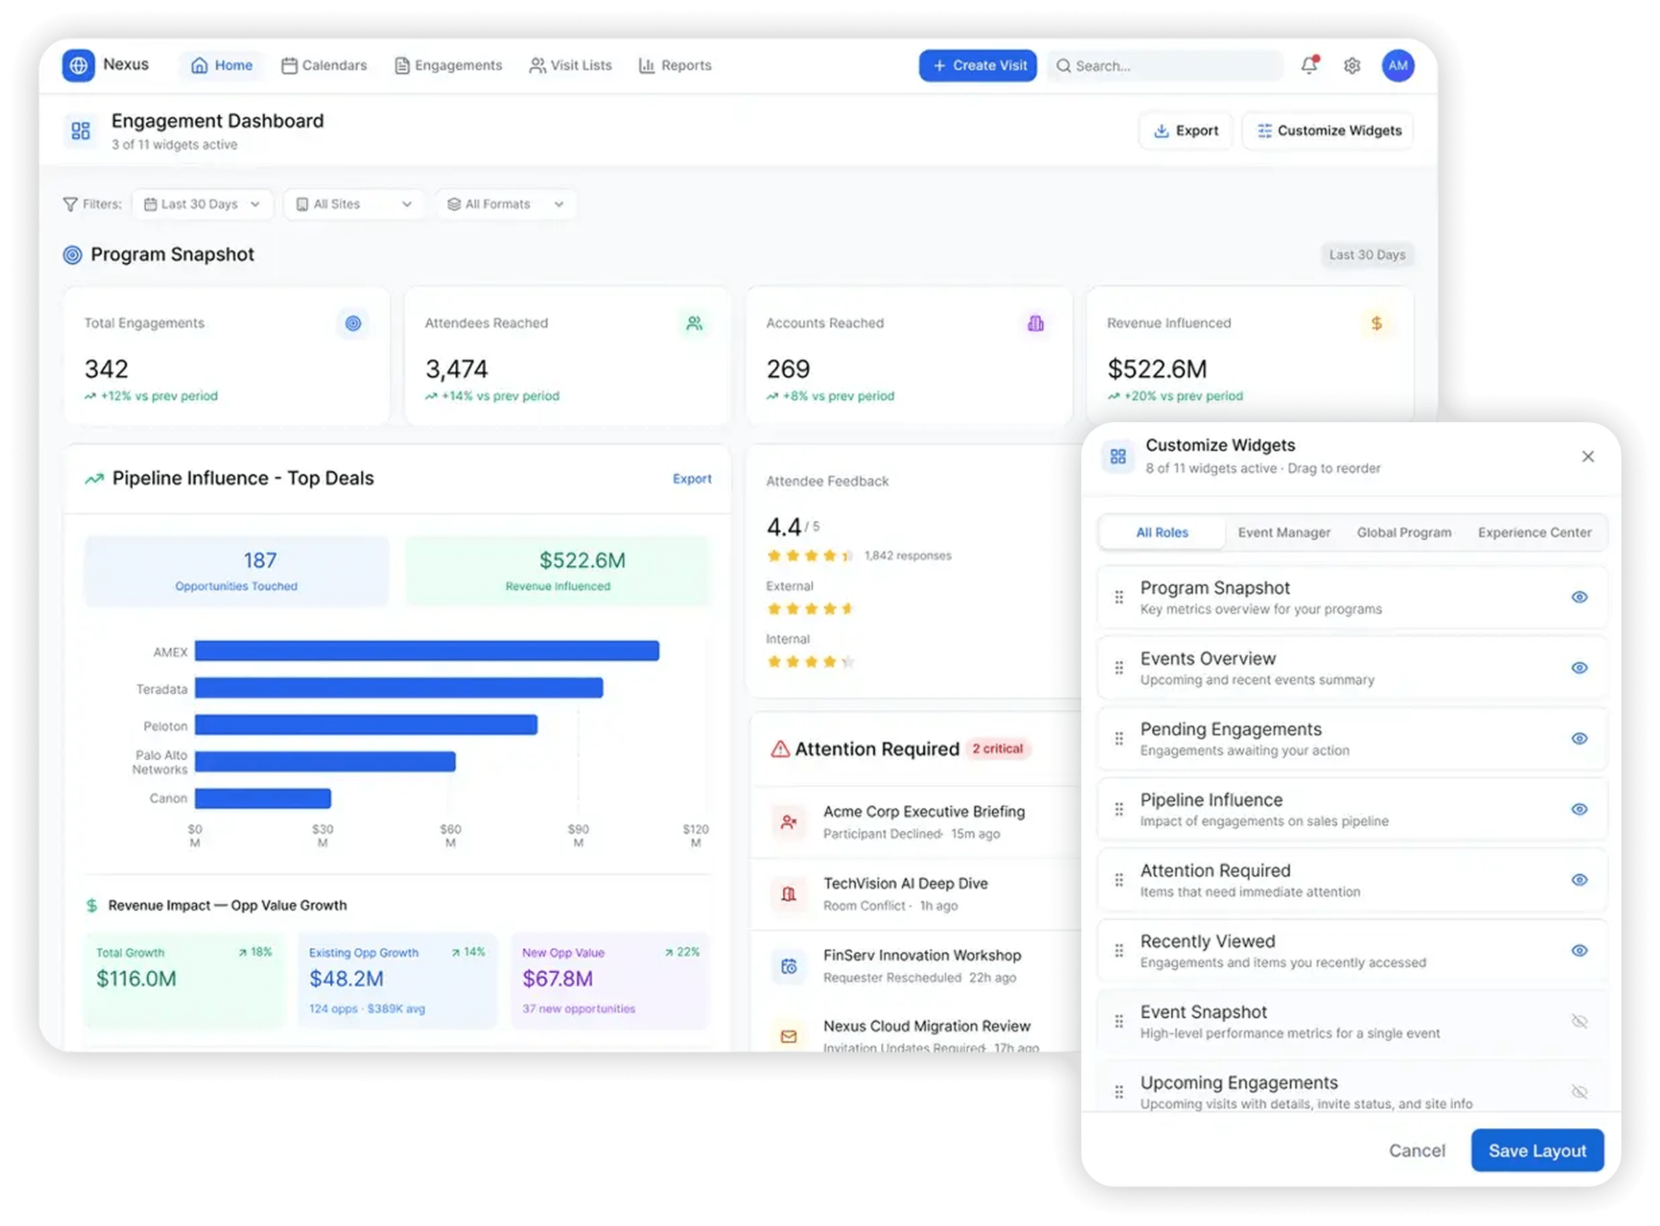Show the Event Snapshot widget
Screen dimensions: 1660x1226
click(x=1580, y=1022)
